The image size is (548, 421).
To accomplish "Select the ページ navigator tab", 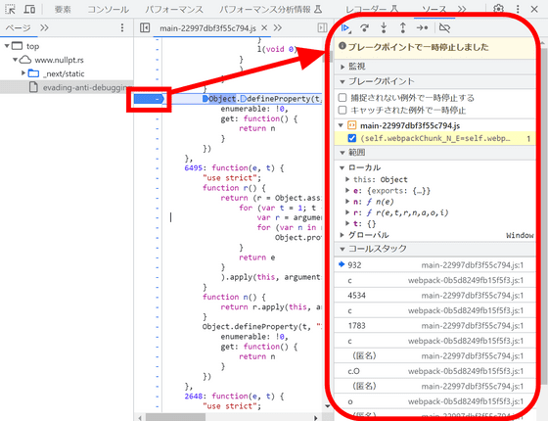I will pos(18,27).
